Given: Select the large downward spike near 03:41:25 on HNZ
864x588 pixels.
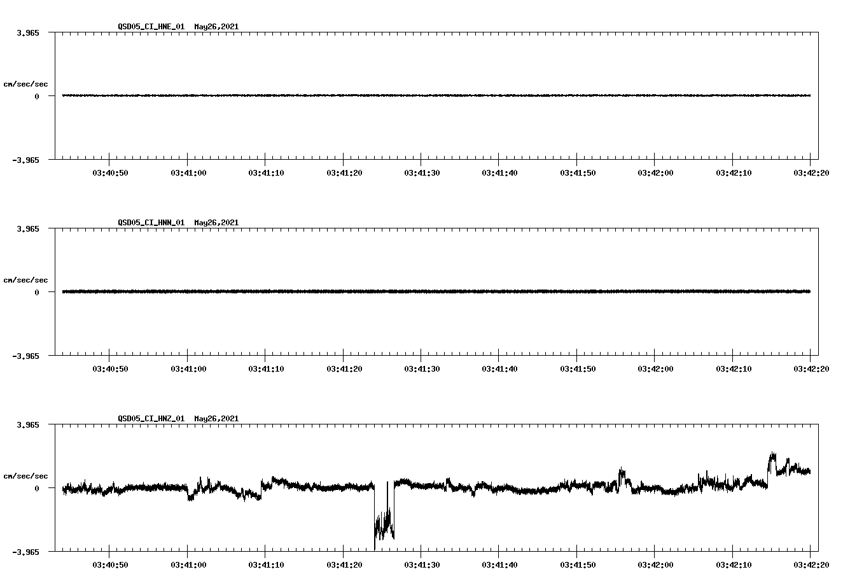Looking at the screenshot, I should coord(384,522).
